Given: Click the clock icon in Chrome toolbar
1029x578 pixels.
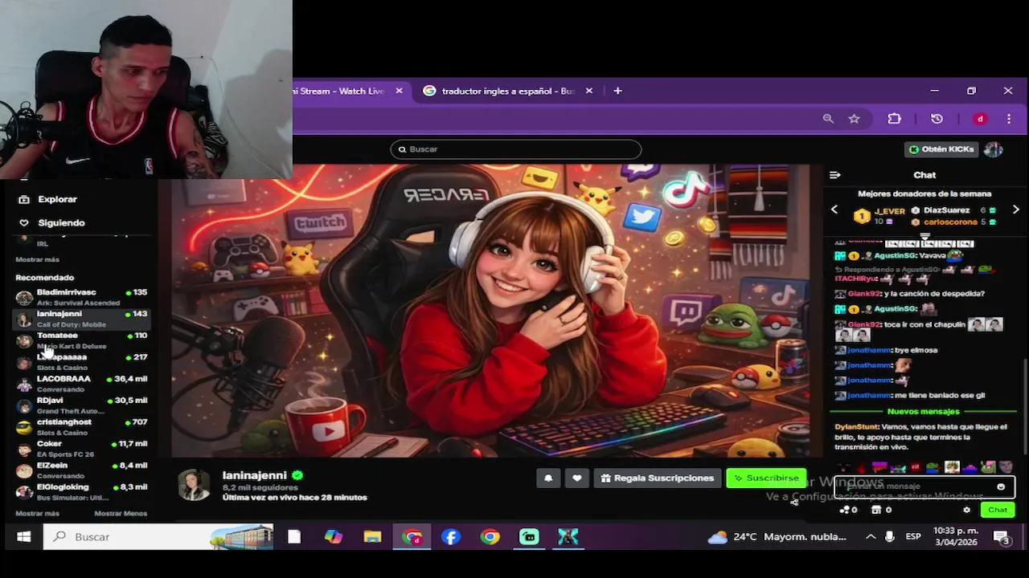Looking at the screenshot, I should coord(937,119).
